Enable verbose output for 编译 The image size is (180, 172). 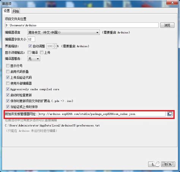pyautogui.click(x=29, y=52)
